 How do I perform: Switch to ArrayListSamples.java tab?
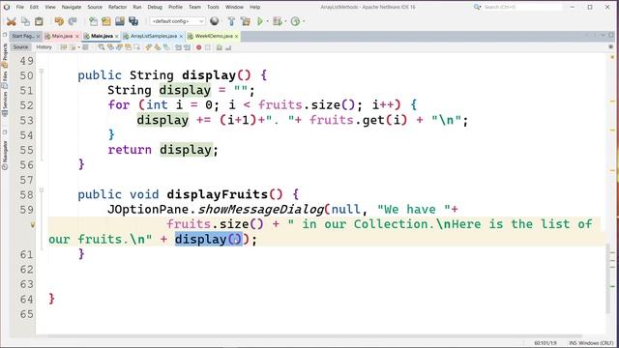click(154, 36)
